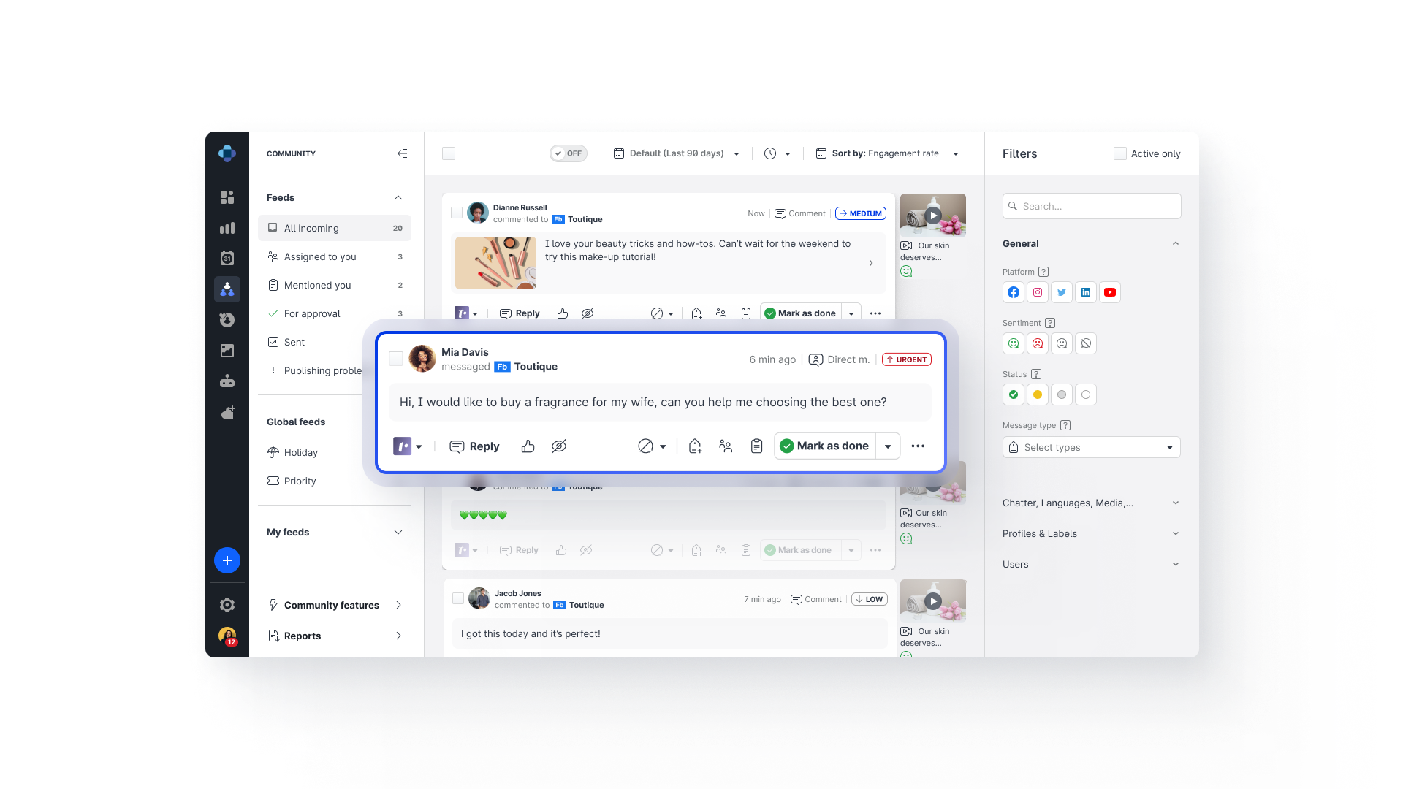Collapse the Feeds section
This screenshot has width=1403, height=789.
point(398,198)
